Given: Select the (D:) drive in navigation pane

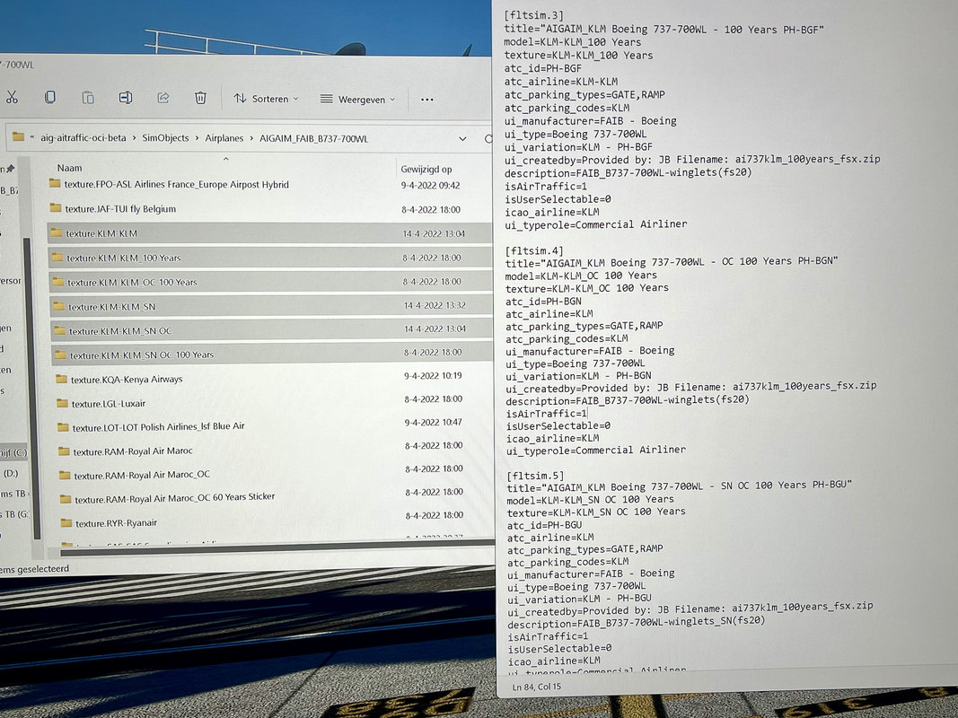Looking at the screenshot, I should click(11, 473).
